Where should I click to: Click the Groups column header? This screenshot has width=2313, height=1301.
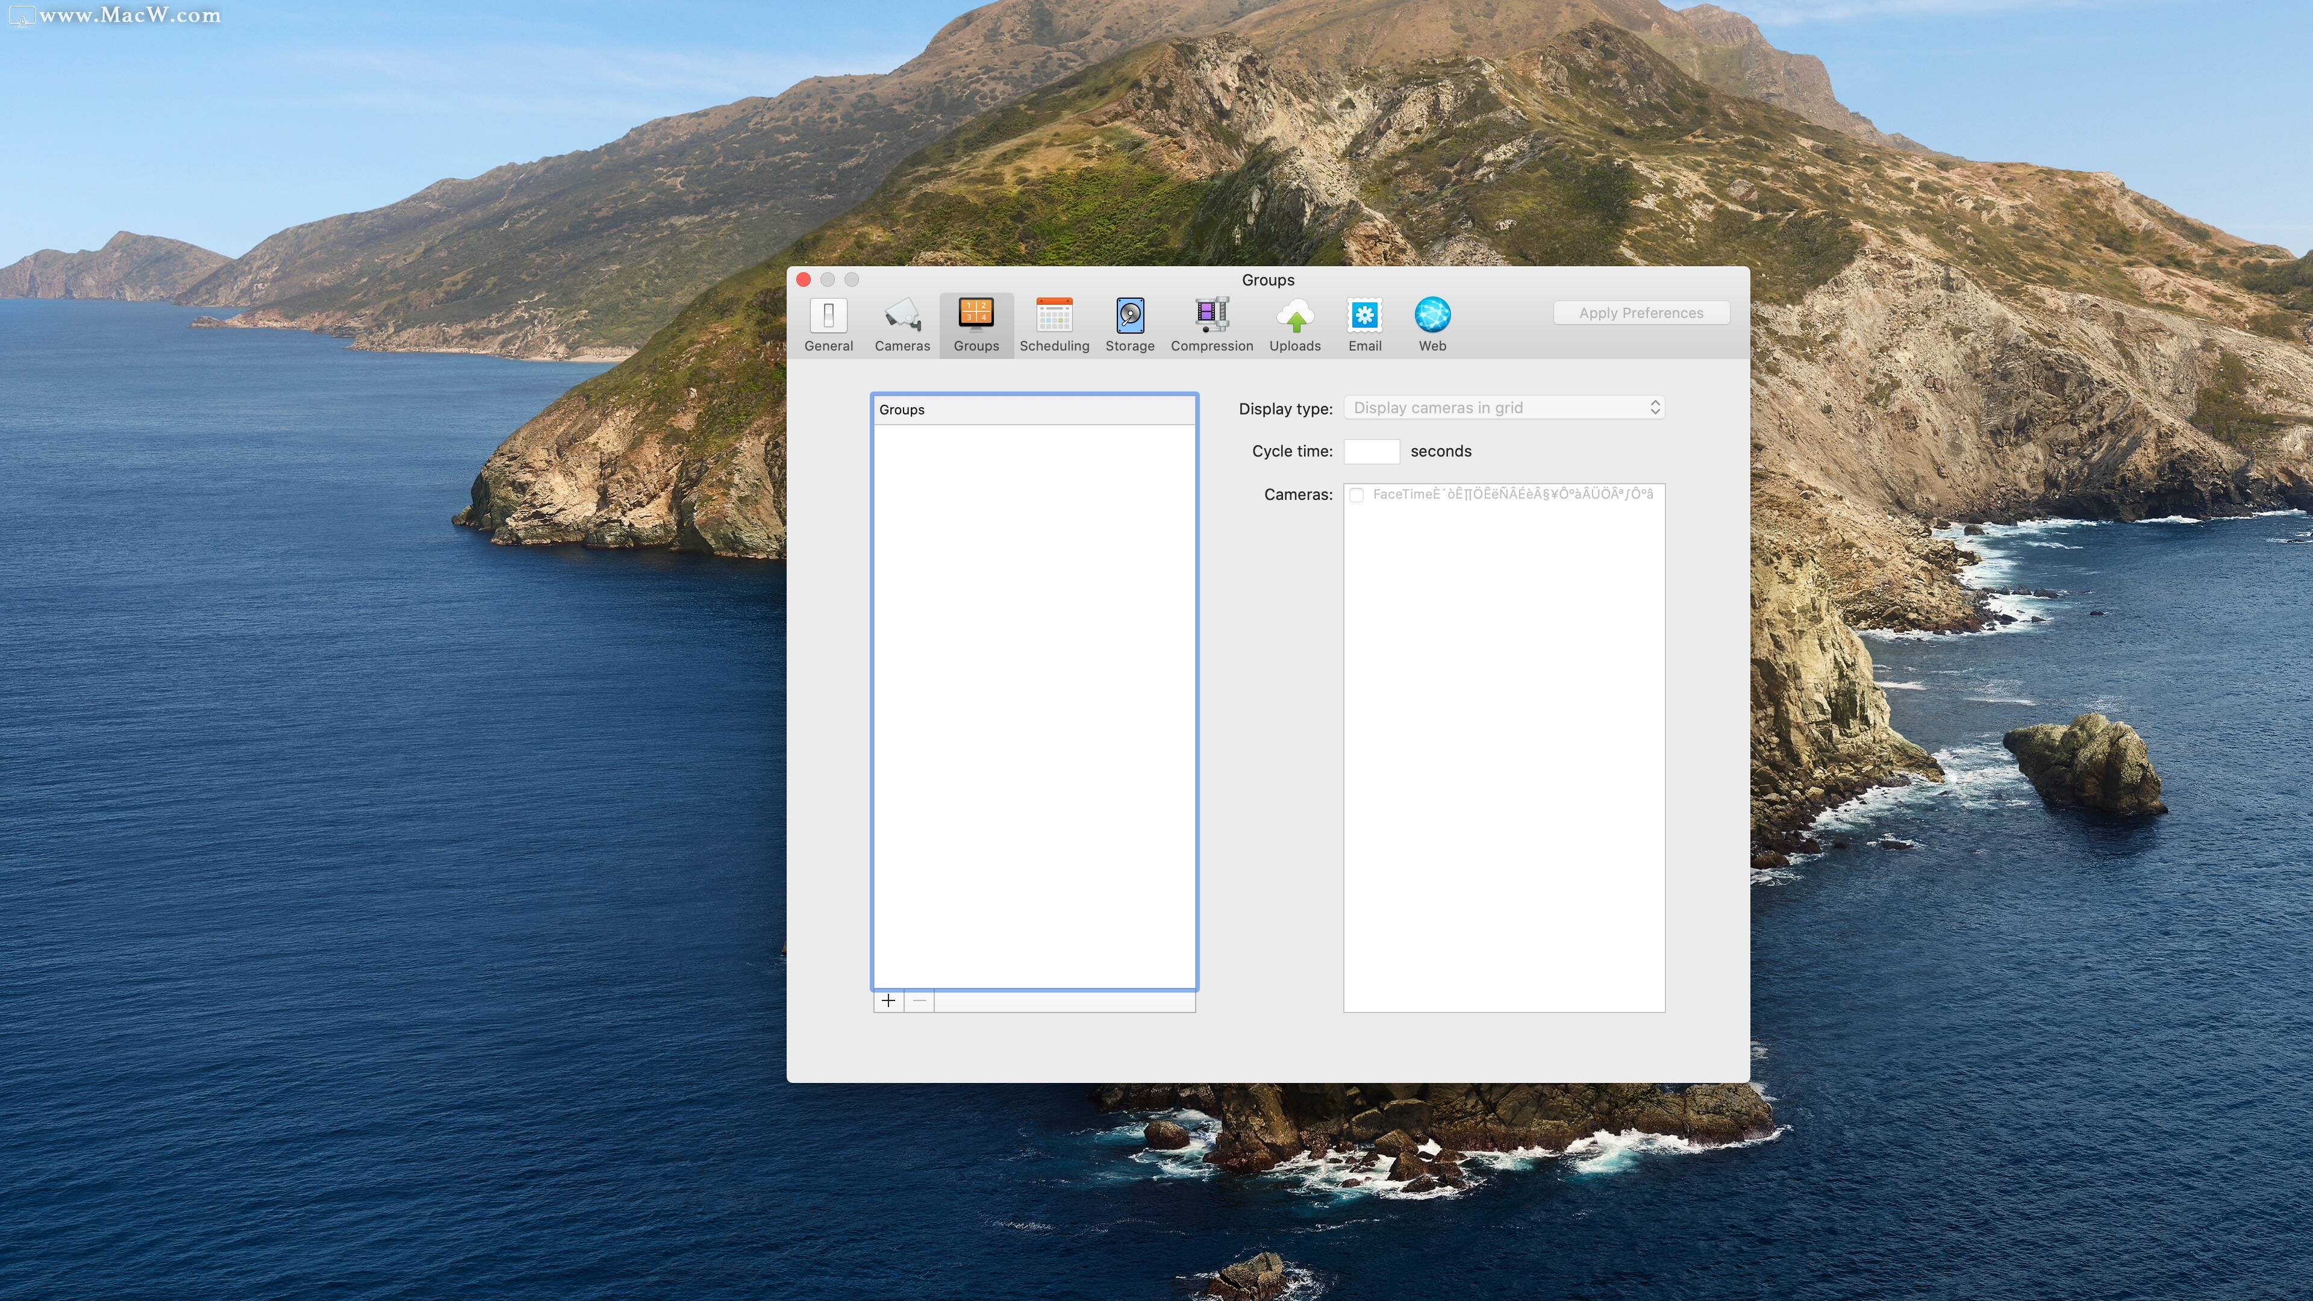(x=1032, y=410)
